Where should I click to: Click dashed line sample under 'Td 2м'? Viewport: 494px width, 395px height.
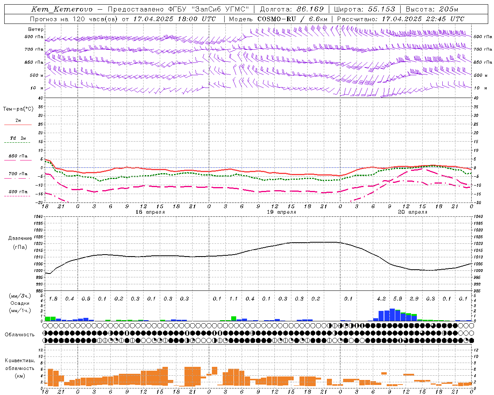click(x=17, y=143)
